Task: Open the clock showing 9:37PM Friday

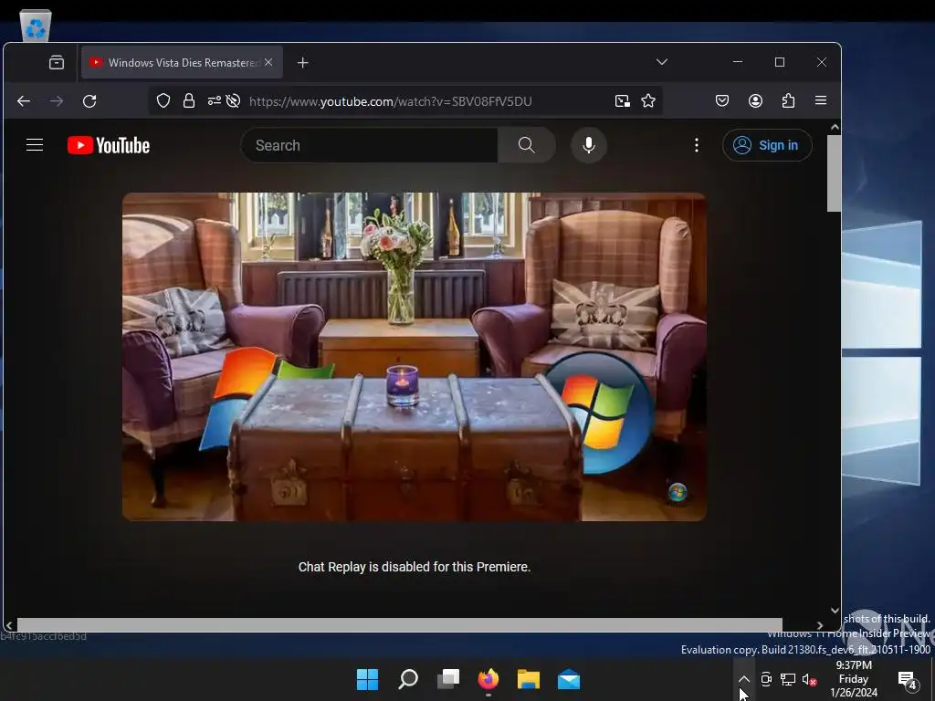Action: pos(854,679)
